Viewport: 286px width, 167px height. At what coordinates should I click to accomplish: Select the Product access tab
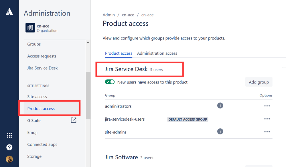[x=119, y=53]
